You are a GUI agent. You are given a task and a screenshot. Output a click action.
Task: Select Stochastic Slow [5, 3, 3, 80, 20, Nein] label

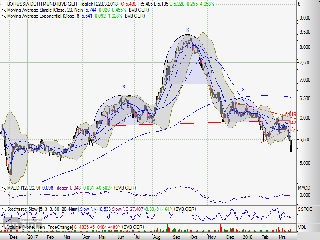click(x=43, y=209)
